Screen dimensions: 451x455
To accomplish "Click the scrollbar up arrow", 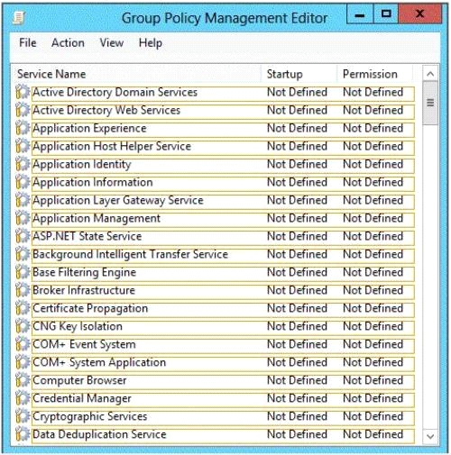I will 430,74.
